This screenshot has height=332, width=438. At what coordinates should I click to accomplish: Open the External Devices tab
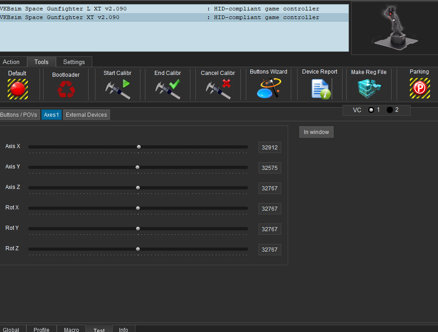click(86, 115)
